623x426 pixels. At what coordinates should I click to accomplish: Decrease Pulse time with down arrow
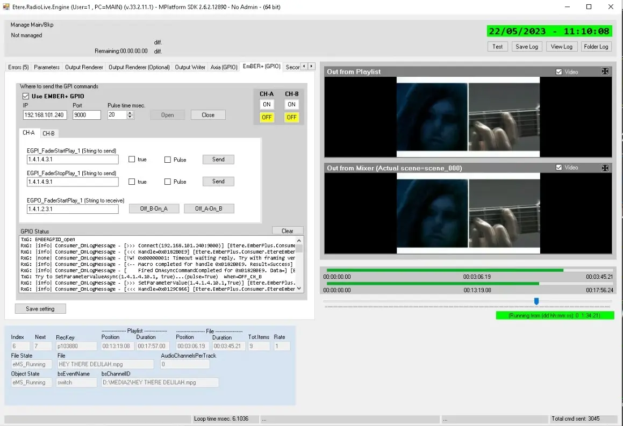tap(130, 117)
